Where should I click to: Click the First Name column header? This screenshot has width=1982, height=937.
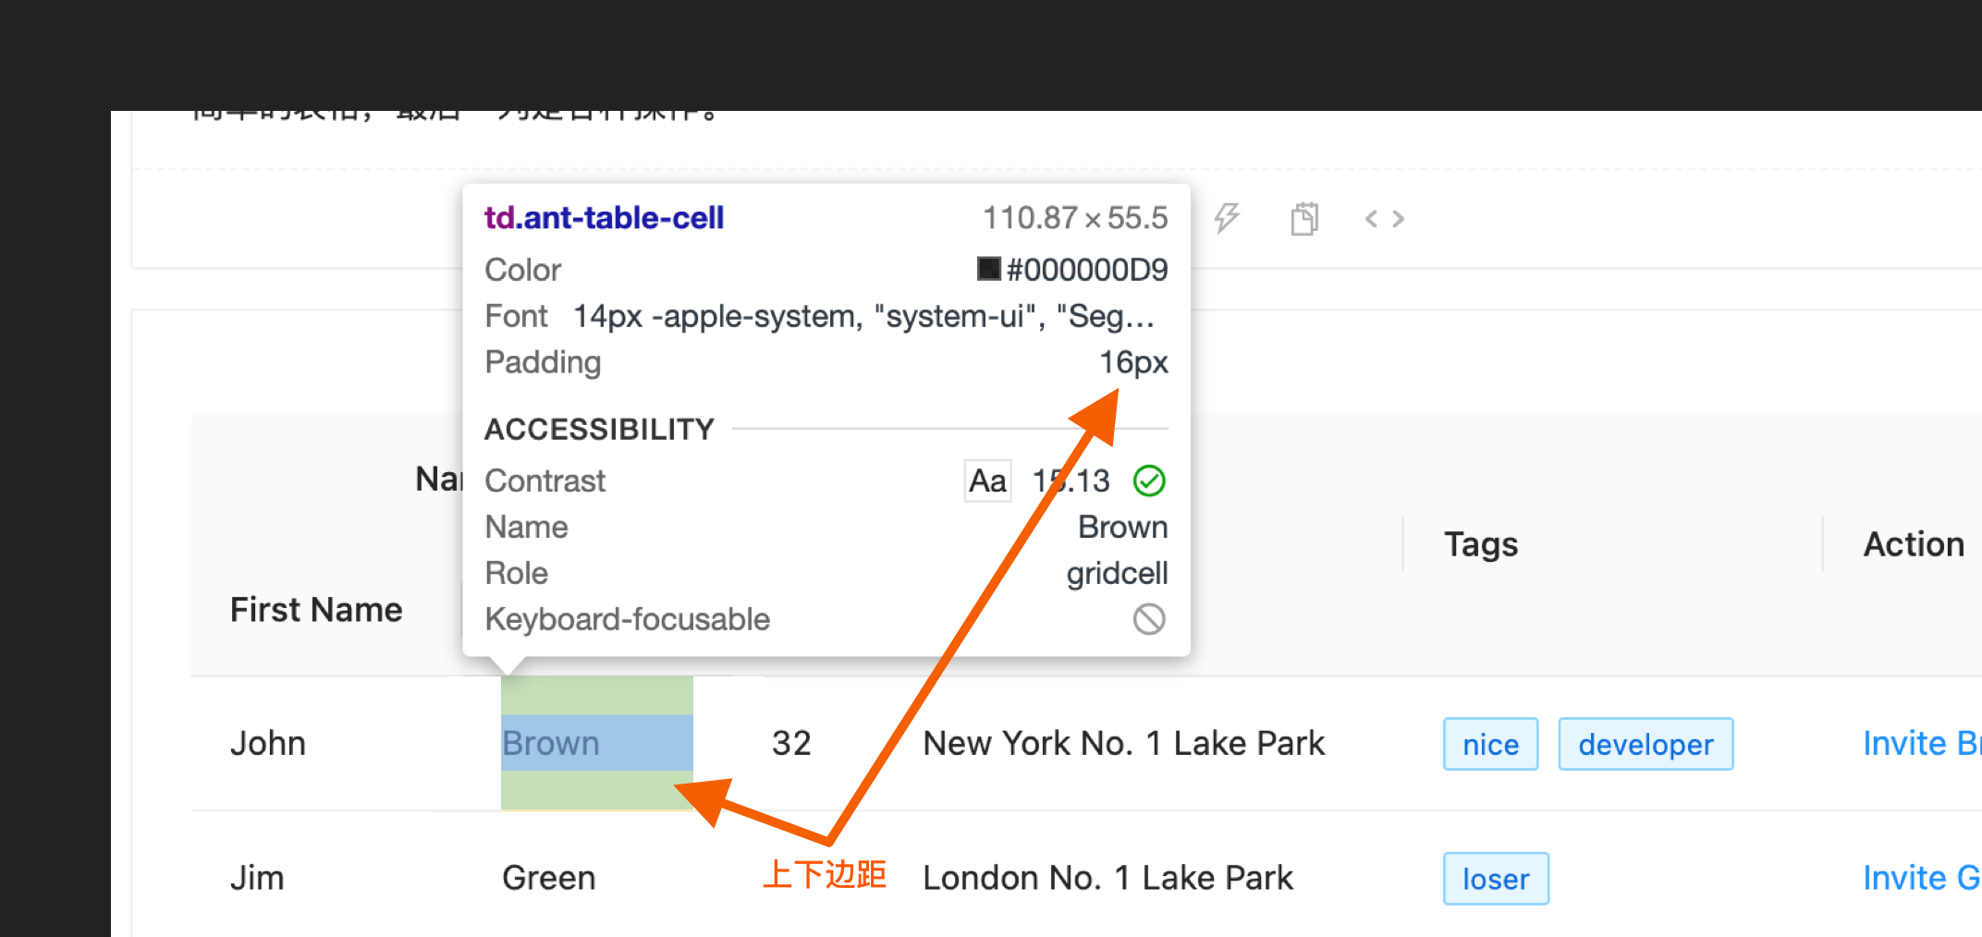(x=316, y=610)
